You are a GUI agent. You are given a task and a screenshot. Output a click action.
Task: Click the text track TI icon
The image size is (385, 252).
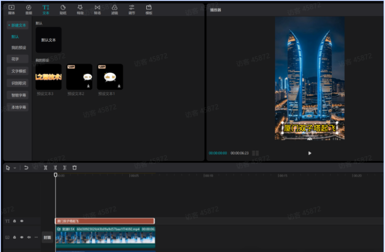7,221
